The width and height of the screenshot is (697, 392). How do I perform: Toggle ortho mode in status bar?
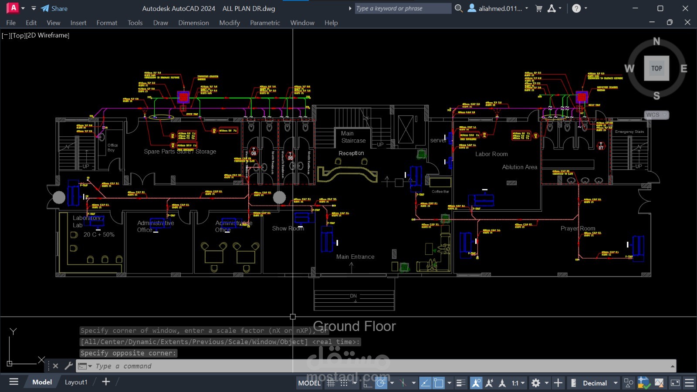(x=368, y=383)
